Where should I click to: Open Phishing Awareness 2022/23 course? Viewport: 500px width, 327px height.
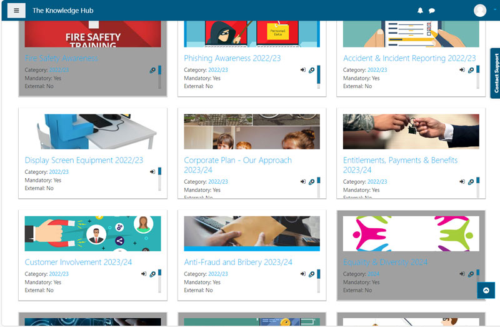(x=232, y=58)
